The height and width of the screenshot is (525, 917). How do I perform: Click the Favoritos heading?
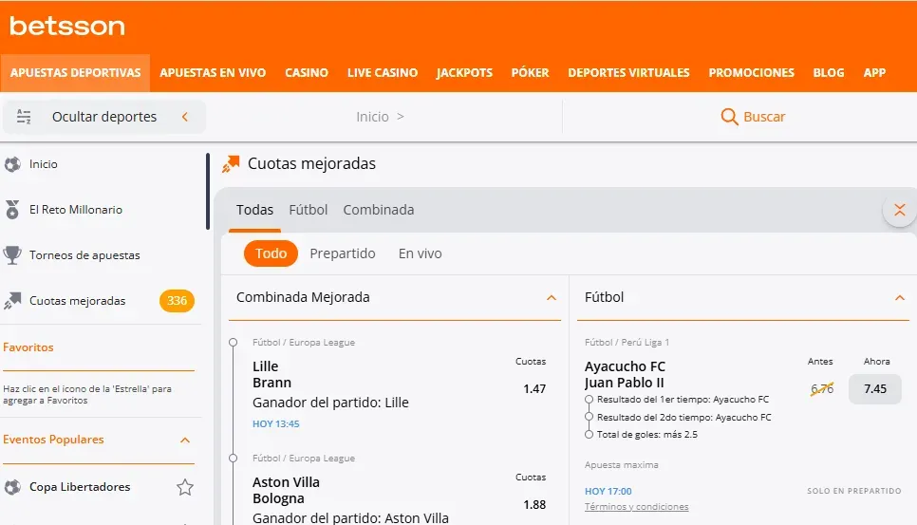[28, 347]
